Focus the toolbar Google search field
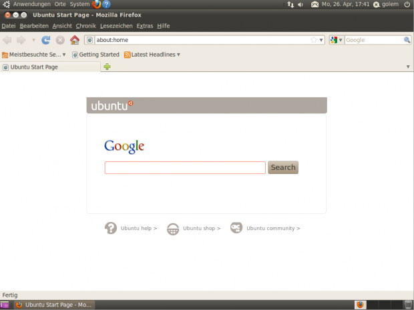Image resolution: width=414 pixels, height=310 pixels. point(374,40)
